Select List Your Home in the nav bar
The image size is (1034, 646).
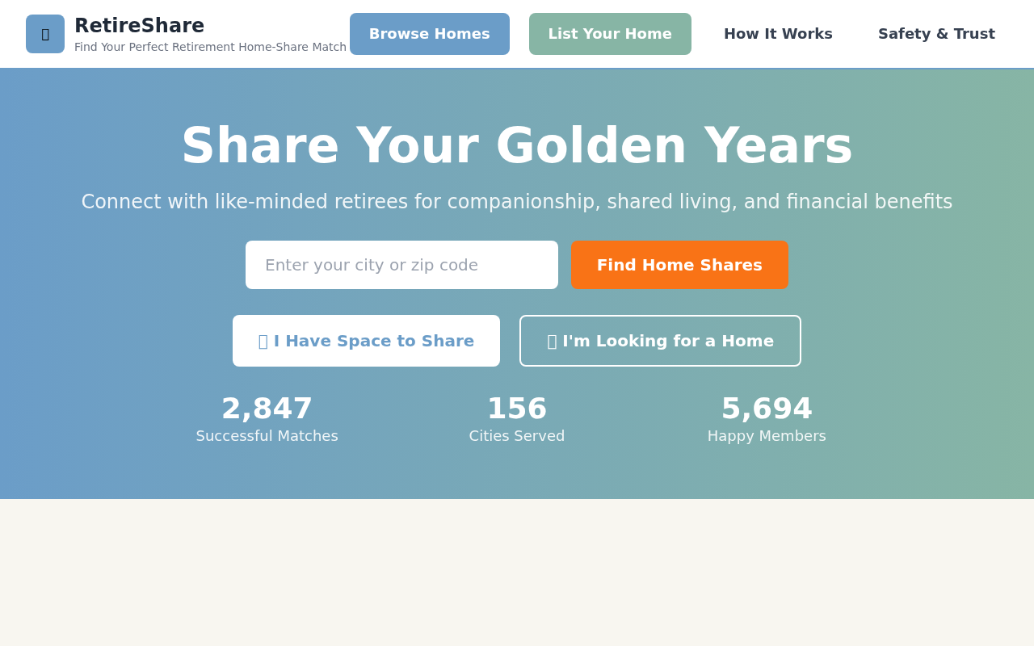pos(610,34)
